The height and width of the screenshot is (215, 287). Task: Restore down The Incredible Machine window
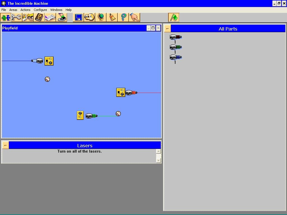[x=279, y=3]
